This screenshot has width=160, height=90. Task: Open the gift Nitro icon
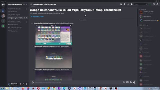coord(124,82)
